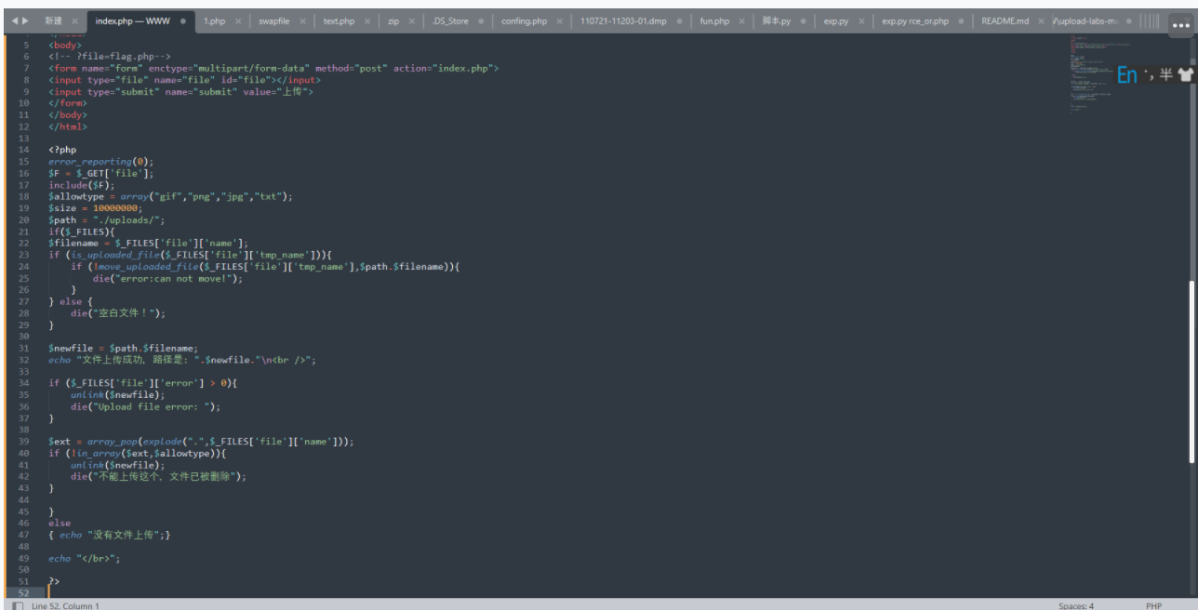Screen dimensions: 1198x610
Task: Place cursor on the <?php opening tag
Action: click(62, 150)
